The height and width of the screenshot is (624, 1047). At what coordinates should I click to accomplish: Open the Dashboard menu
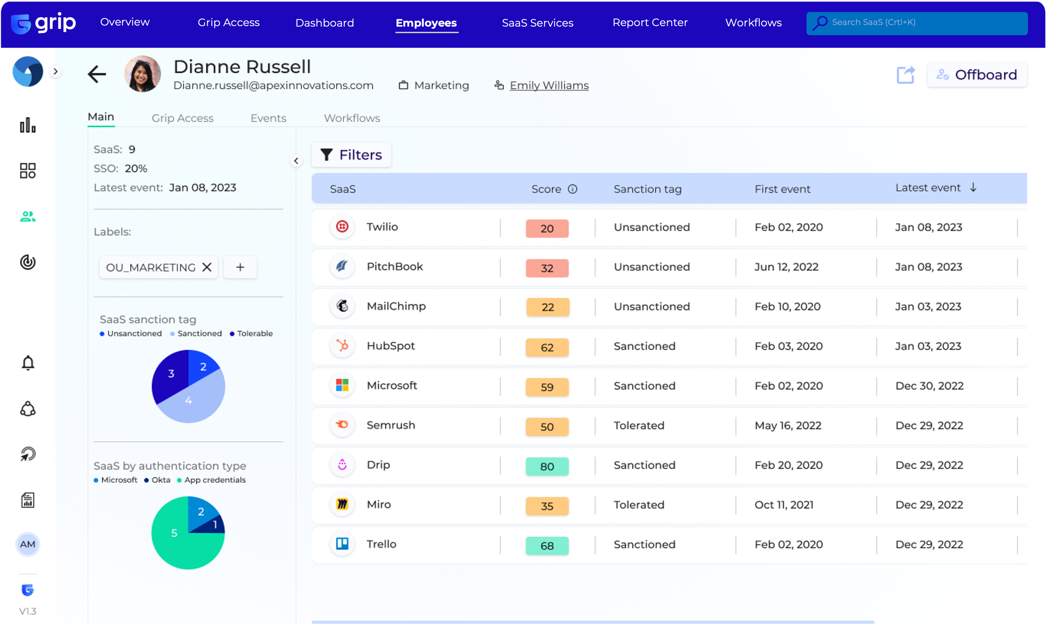[324, 23]
